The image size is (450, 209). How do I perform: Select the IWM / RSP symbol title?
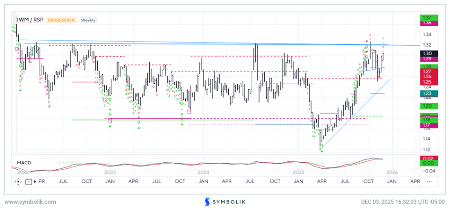click(x=30, y=20)
